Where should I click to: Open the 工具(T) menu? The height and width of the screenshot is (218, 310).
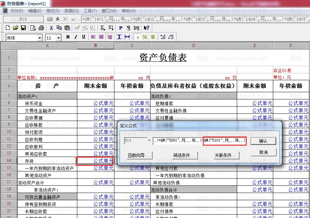click(90, 11)
